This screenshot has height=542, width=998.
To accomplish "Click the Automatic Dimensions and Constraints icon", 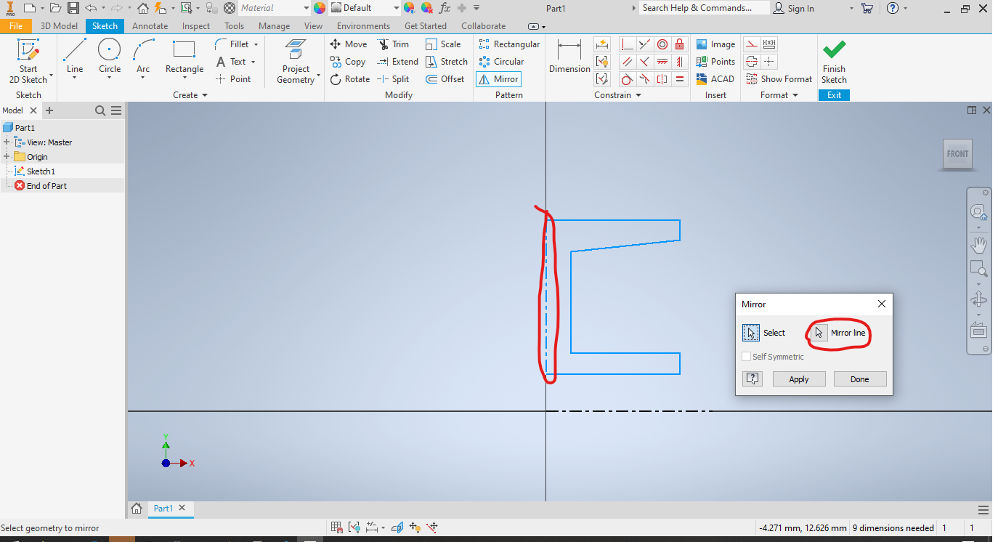I will tap(601, 44).
